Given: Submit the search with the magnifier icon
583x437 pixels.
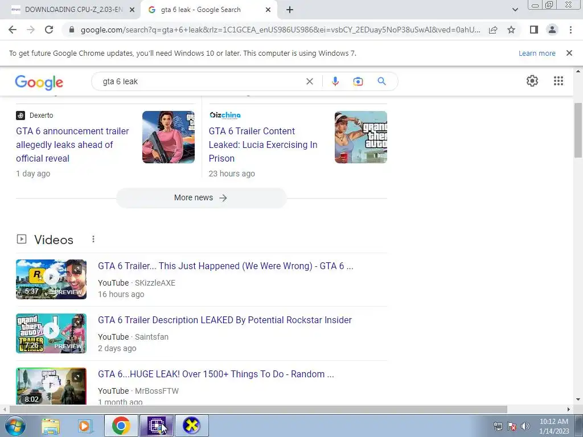Looking at the screenshot, I should click(381, 81).
